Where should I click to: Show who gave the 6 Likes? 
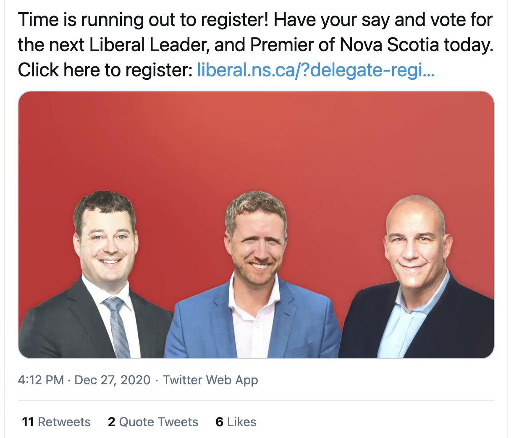(x=236, y=422)
